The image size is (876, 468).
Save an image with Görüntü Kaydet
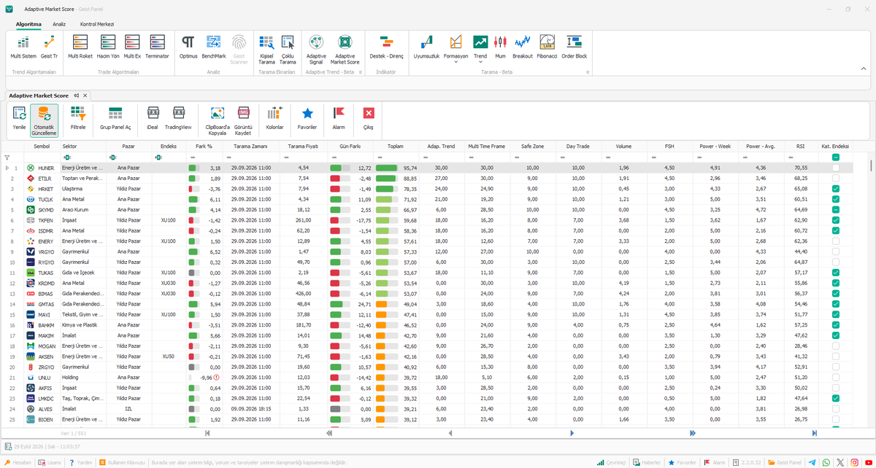pyautogui.click(x=243, y=121)
